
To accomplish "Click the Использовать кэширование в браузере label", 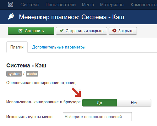I will [x=43, y=102].
